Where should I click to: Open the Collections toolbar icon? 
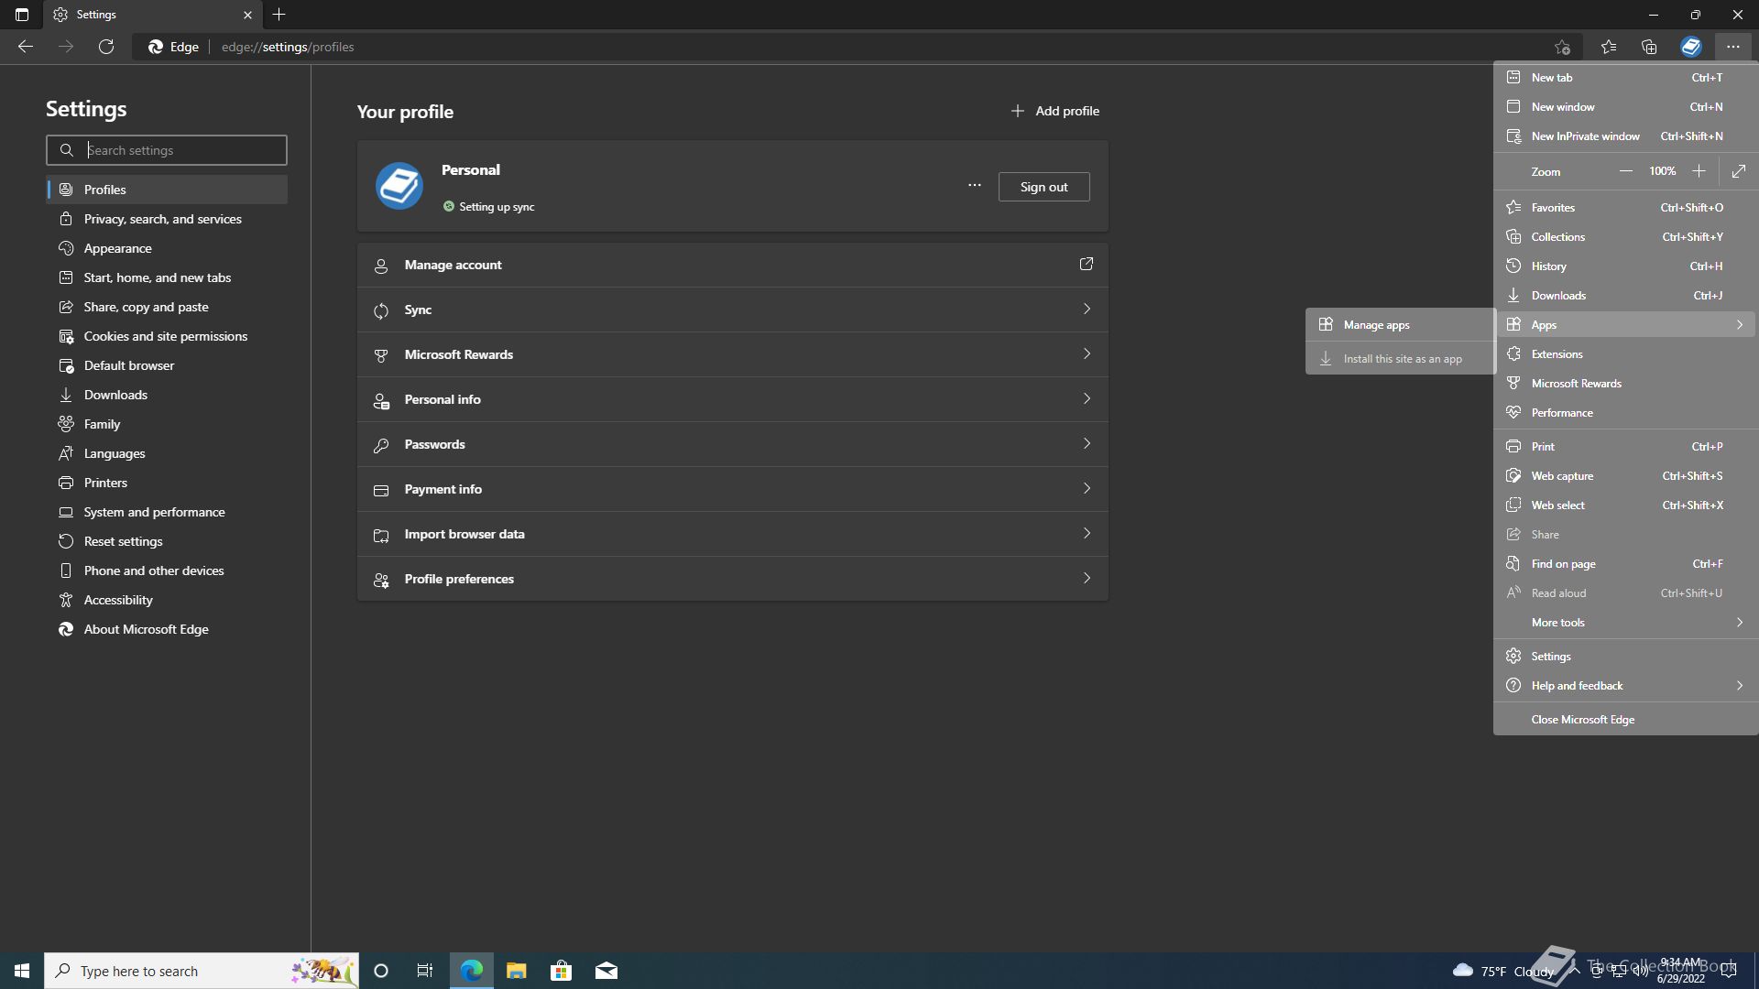click(1649, 47)
